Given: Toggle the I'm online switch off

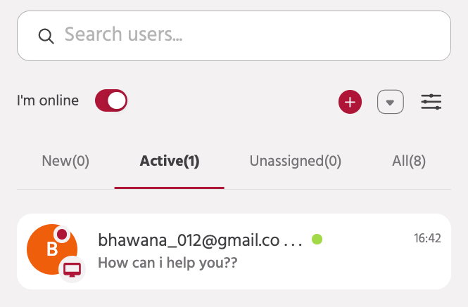Looking at the screenshot, I should (x=111, y=101).
